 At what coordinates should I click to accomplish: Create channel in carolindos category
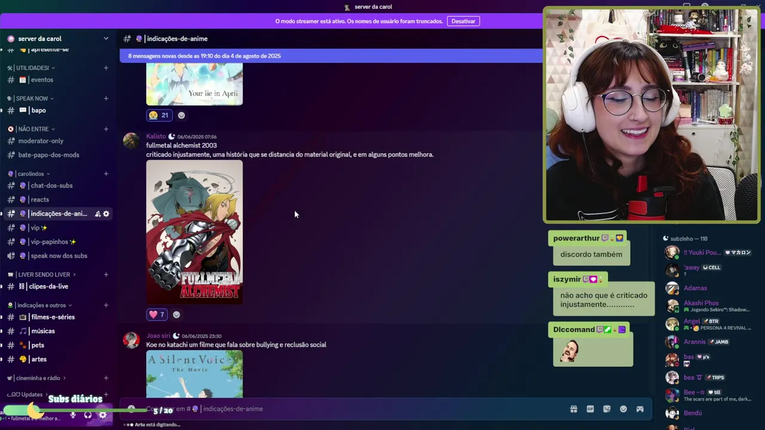106,174
